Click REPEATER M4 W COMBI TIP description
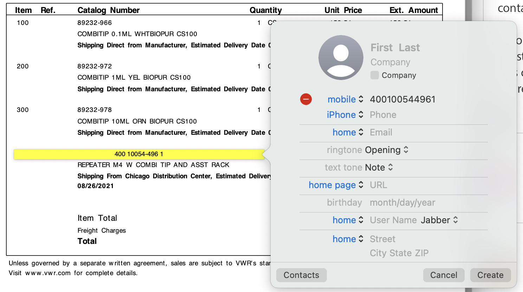This screenshot has height=292, width=523. point(154,165)
